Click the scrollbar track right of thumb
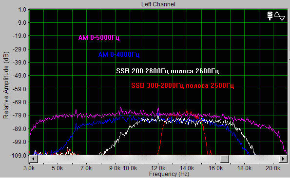This screenshot has width=290, height=178. tap(254, 159)
